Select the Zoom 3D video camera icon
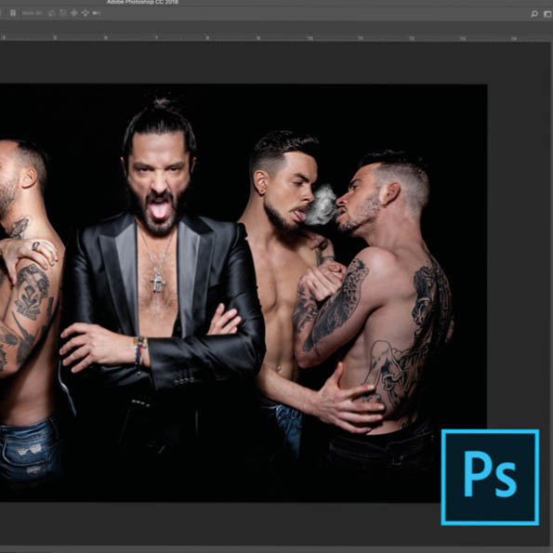Image resolution: width=553 pixels, height=553 pixels. 97,13
